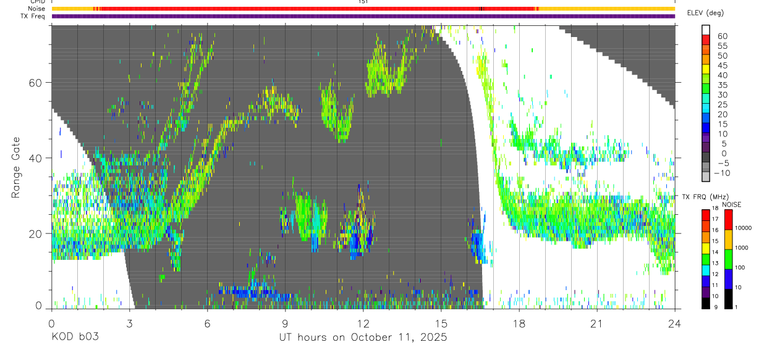Click the '6' tick label on the UT hours axis
This screenshot has height=350, width=759.
[x=207, y=323]
